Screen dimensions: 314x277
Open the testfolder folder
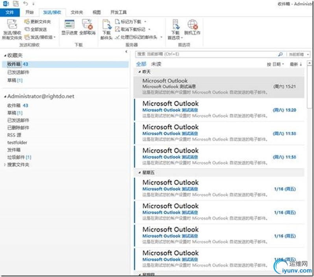[x=17, y=142]
